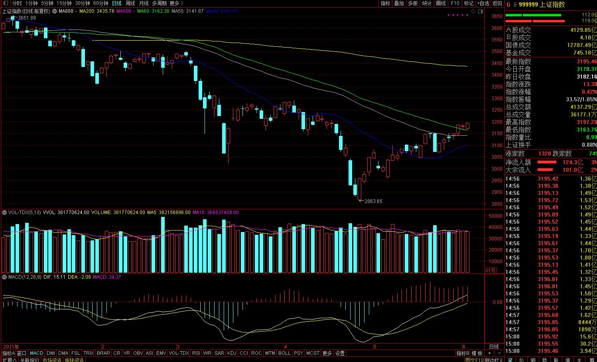Screen dimensions: 597x362
Task: Select the BRAR indicator tab
Action: (103, 353)
